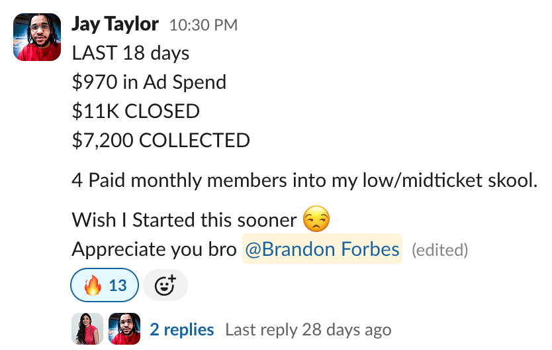Click the "(edited)" label
This screenshot has width=552, height=350.
tap(439, 250)
